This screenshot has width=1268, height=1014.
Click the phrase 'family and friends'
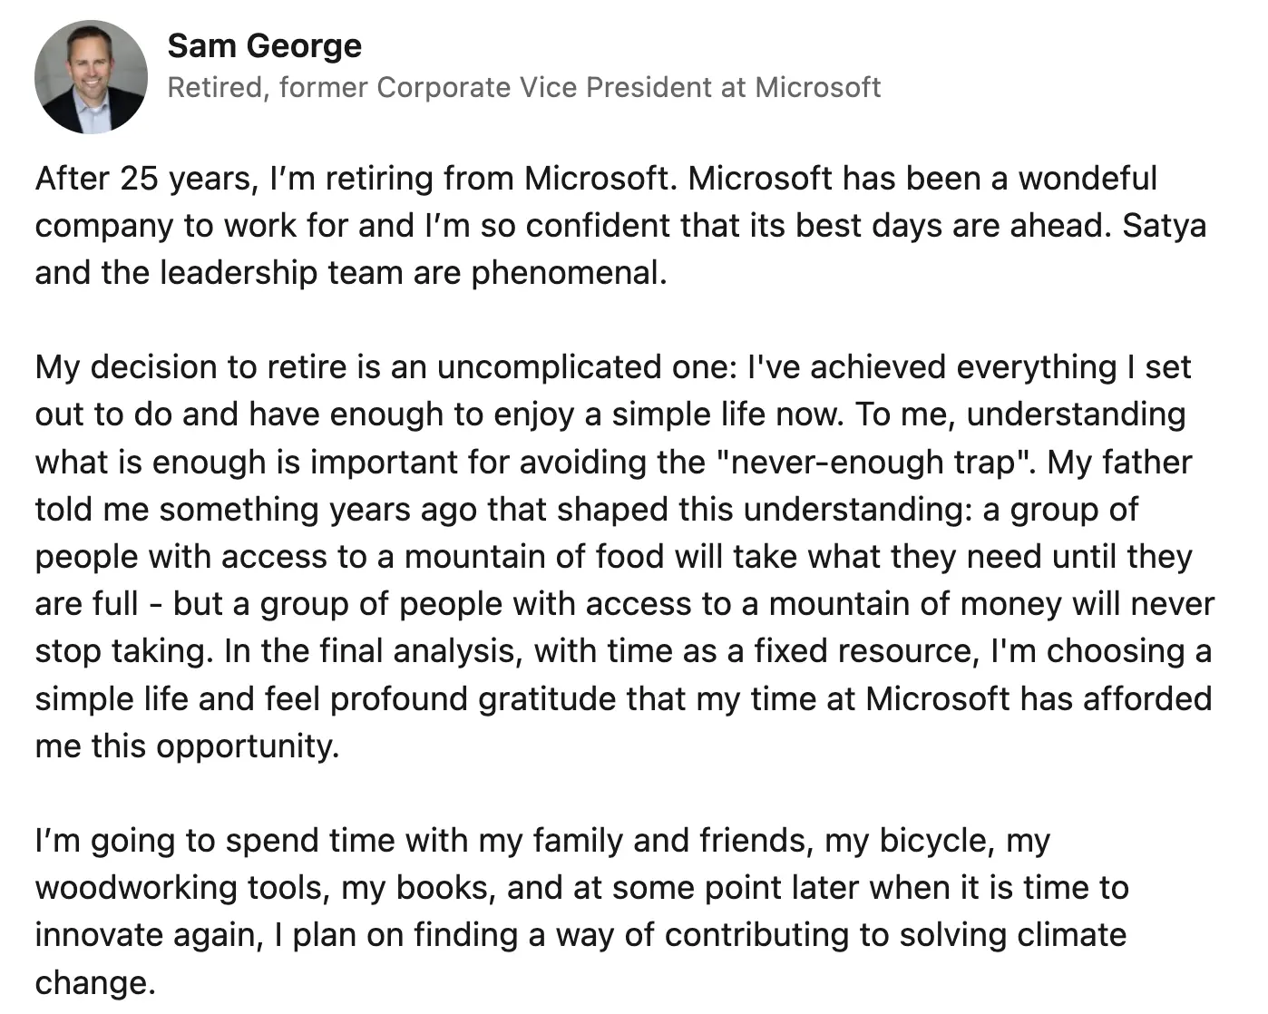tap(670, 840)
